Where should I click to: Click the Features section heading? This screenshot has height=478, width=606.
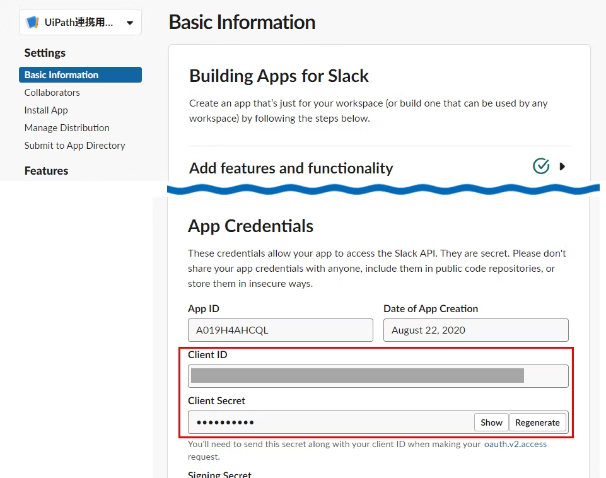tap(47, 170)
